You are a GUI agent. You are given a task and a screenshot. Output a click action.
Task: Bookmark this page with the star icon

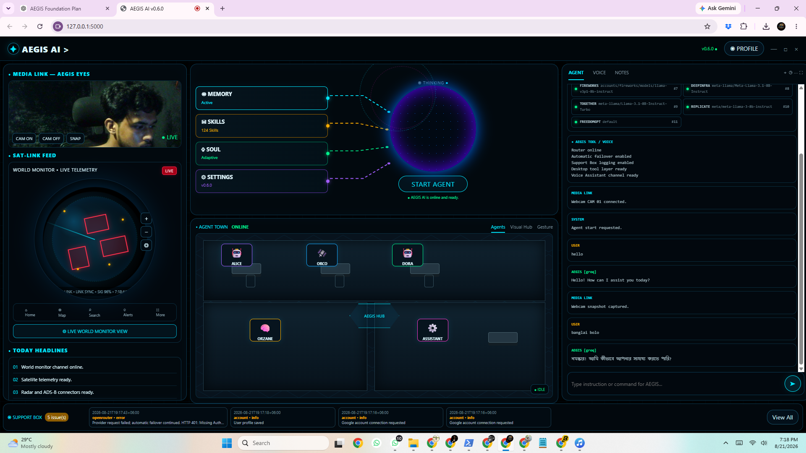click(707, 26)
